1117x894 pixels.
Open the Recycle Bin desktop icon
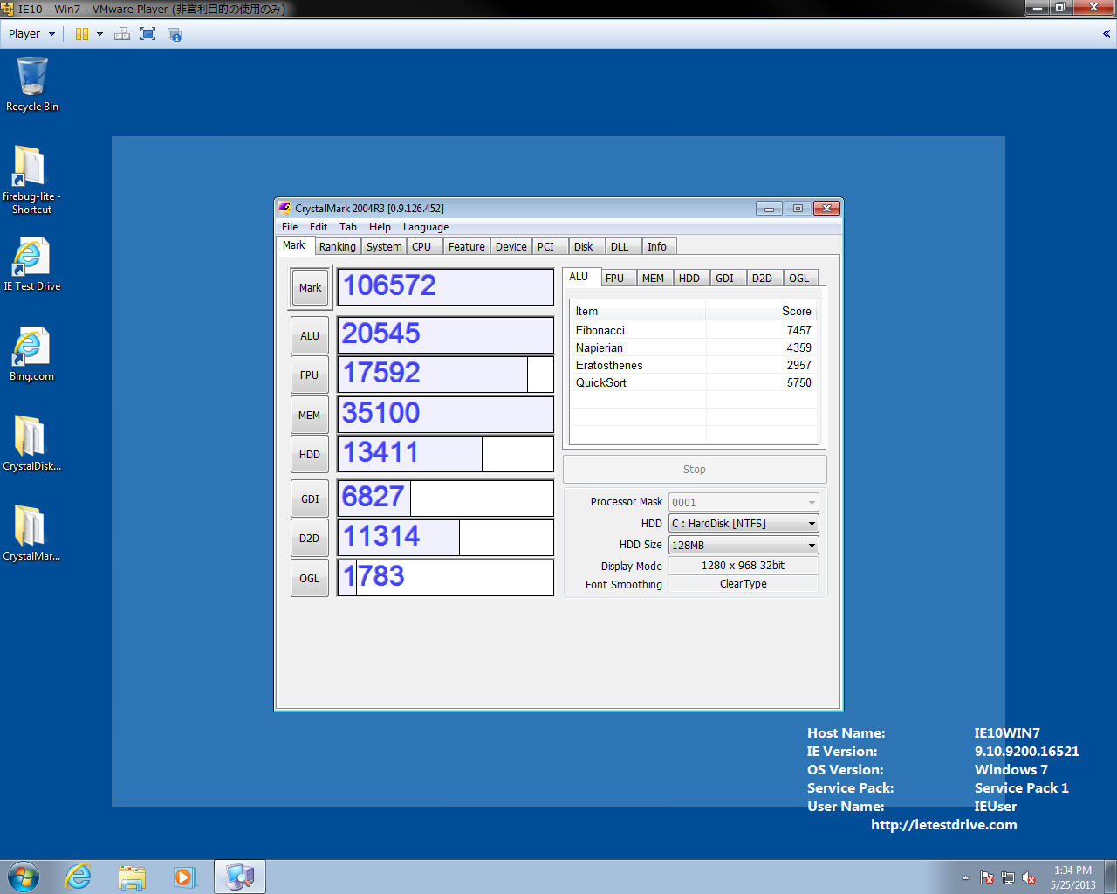tap(32, 84)
